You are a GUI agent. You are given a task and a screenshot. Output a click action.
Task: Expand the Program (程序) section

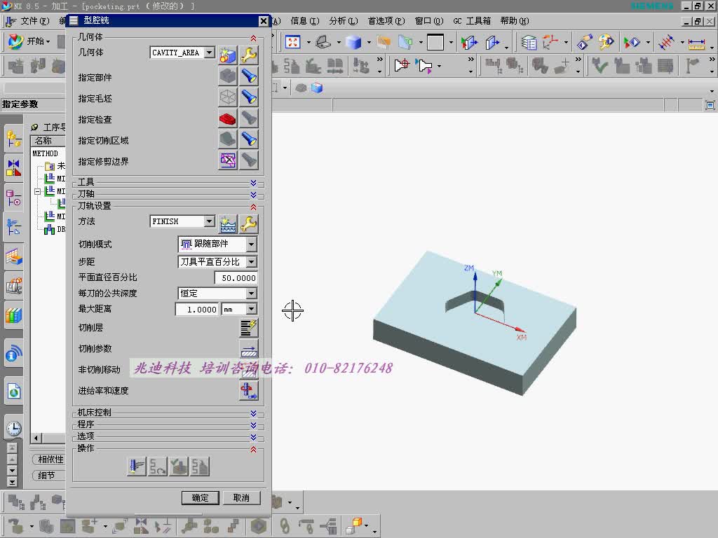coord(253,425)
